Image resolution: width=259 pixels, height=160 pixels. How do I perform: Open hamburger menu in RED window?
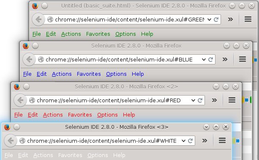232,100
